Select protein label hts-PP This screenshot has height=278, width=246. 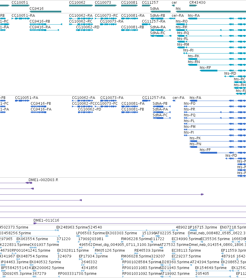[x=205, y=150]
